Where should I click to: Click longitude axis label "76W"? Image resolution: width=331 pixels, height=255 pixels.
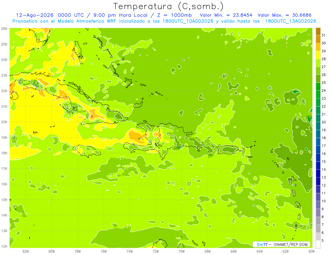104,251
